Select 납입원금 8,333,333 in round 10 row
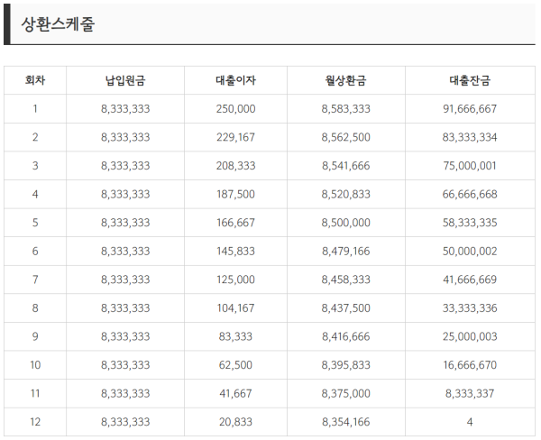The image size is (541, 440). [x=125, y=365]
